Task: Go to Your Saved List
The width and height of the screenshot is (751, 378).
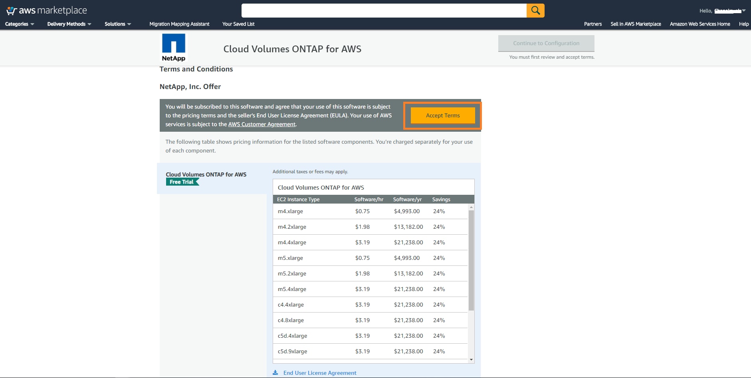Action: pyautogui.click(x=238, y=24)
